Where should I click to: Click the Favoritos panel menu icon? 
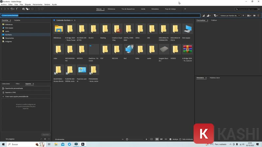10,20
